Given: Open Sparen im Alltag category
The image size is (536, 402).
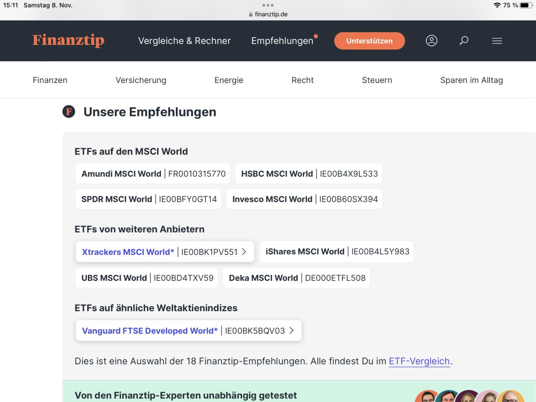Looking at the screenshot, I should [471, 80].
